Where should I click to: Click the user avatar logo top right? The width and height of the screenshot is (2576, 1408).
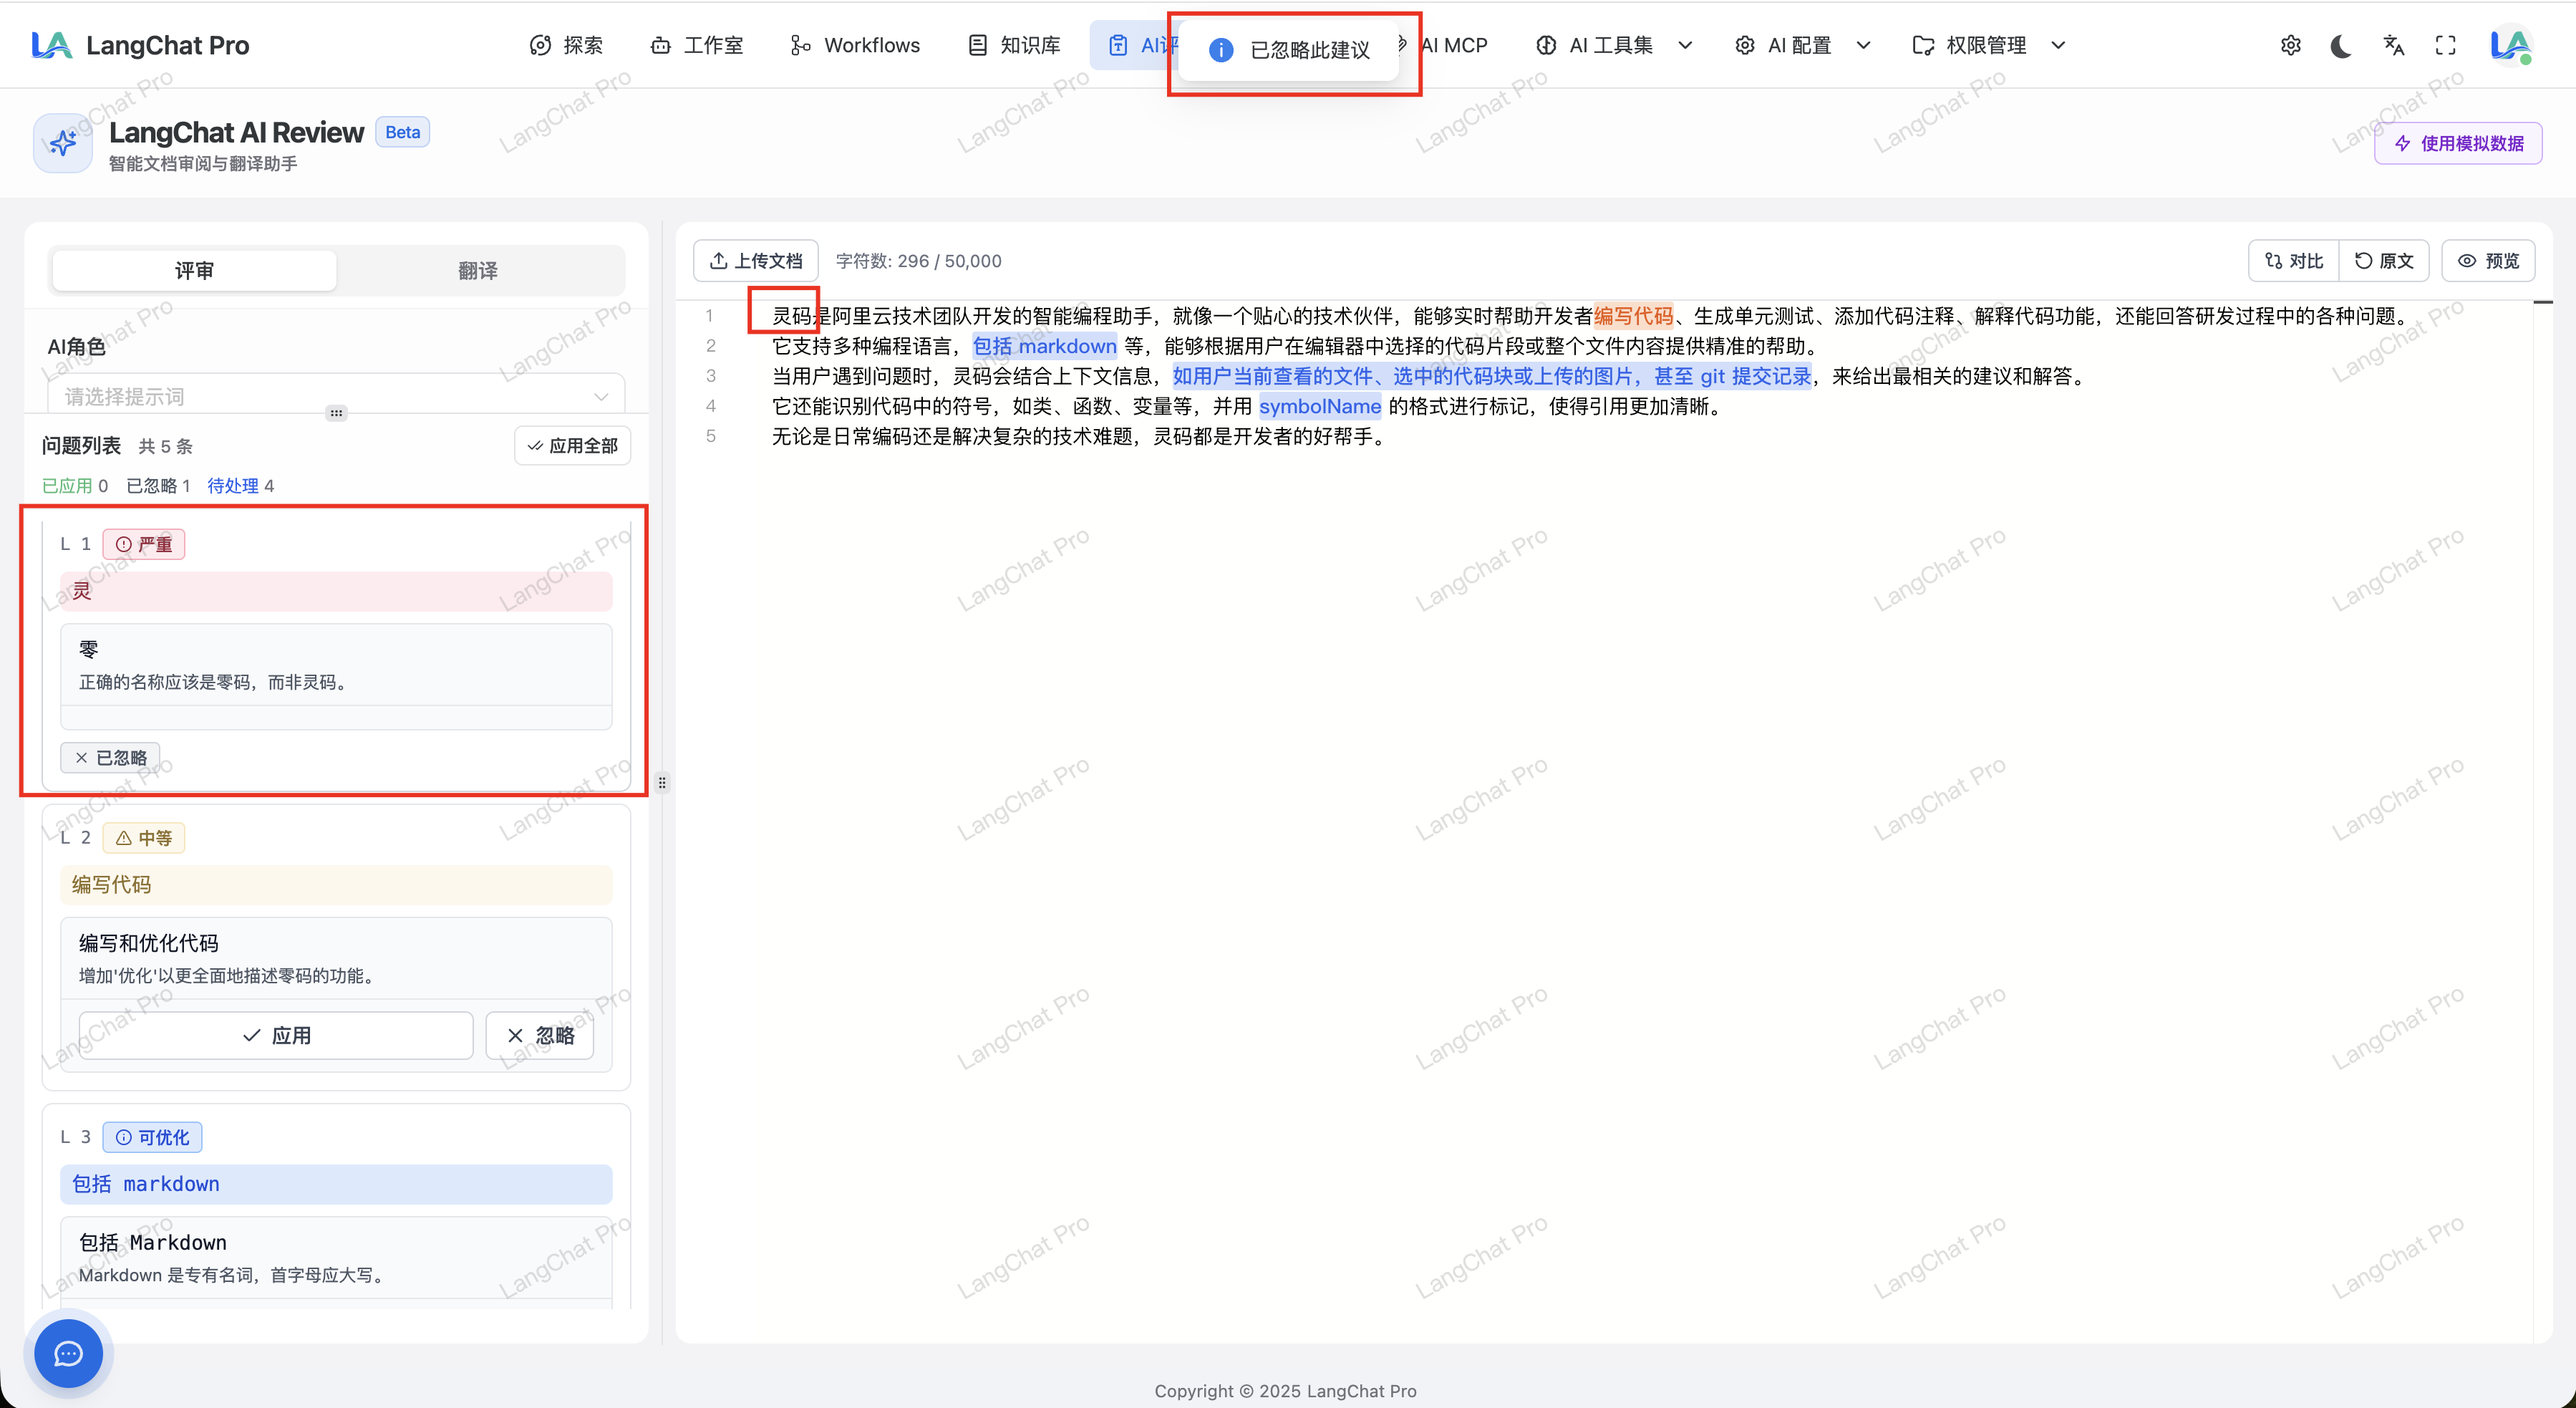pyautogui.click(x=2510, y=45)
